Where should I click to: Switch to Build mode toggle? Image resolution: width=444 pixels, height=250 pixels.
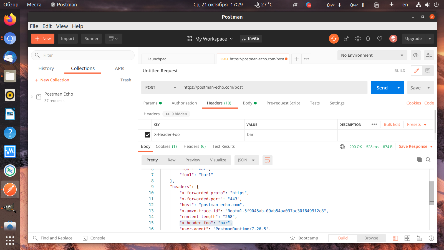pyautogui.click(x=343, y=238)
